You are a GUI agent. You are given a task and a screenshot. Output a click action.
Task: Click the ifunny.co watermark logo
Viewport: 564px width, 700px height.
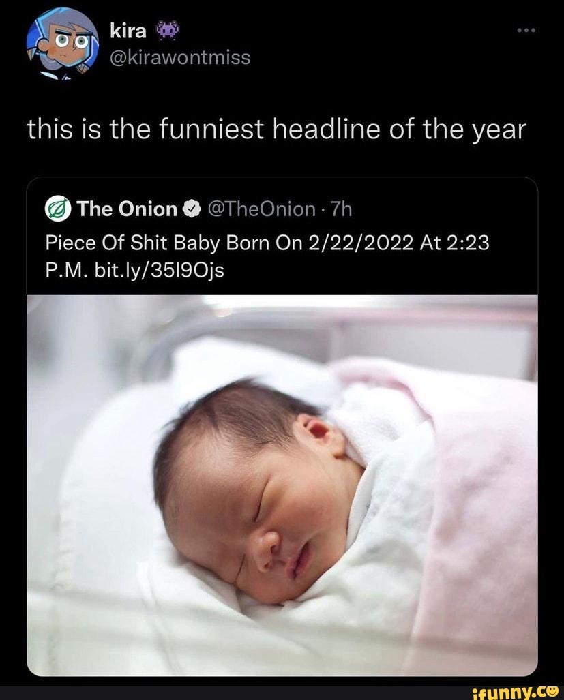click(516, 692)
